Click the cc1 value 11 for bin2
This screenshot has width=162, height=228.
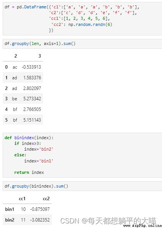(x=23, y=220)
